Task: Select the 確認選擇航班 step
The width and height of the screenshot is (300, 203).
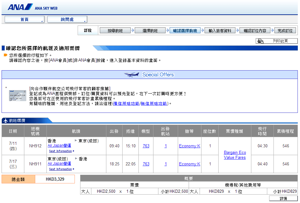Action: pos(185,30)
